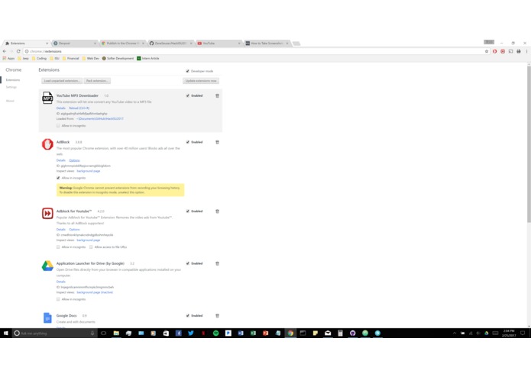Uncheck Enabled for Google Docs
This screenshot has height=377, width=531.
point(188,316)
